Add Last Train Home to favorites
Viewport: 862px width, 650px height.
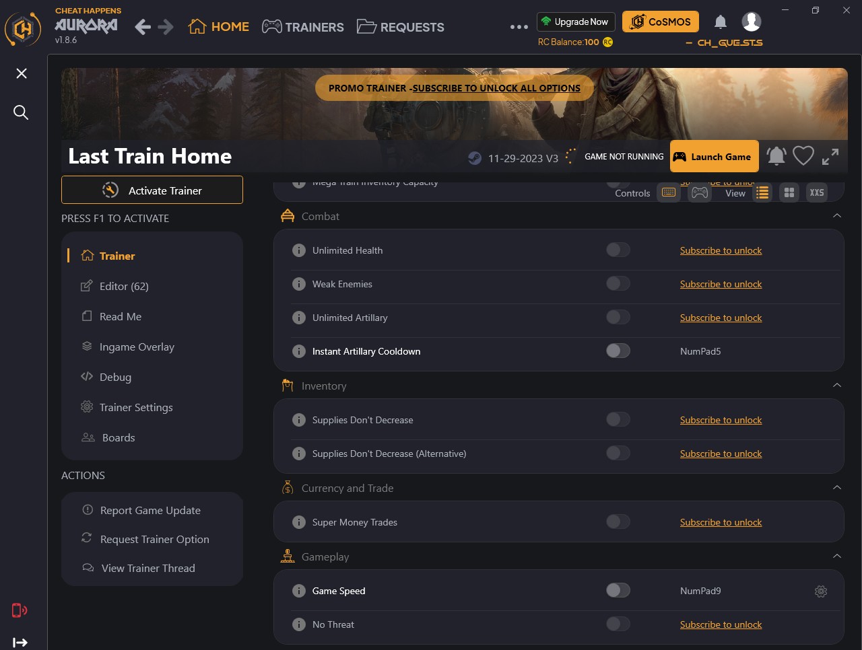pyautogui.click(x=803, y=156)
